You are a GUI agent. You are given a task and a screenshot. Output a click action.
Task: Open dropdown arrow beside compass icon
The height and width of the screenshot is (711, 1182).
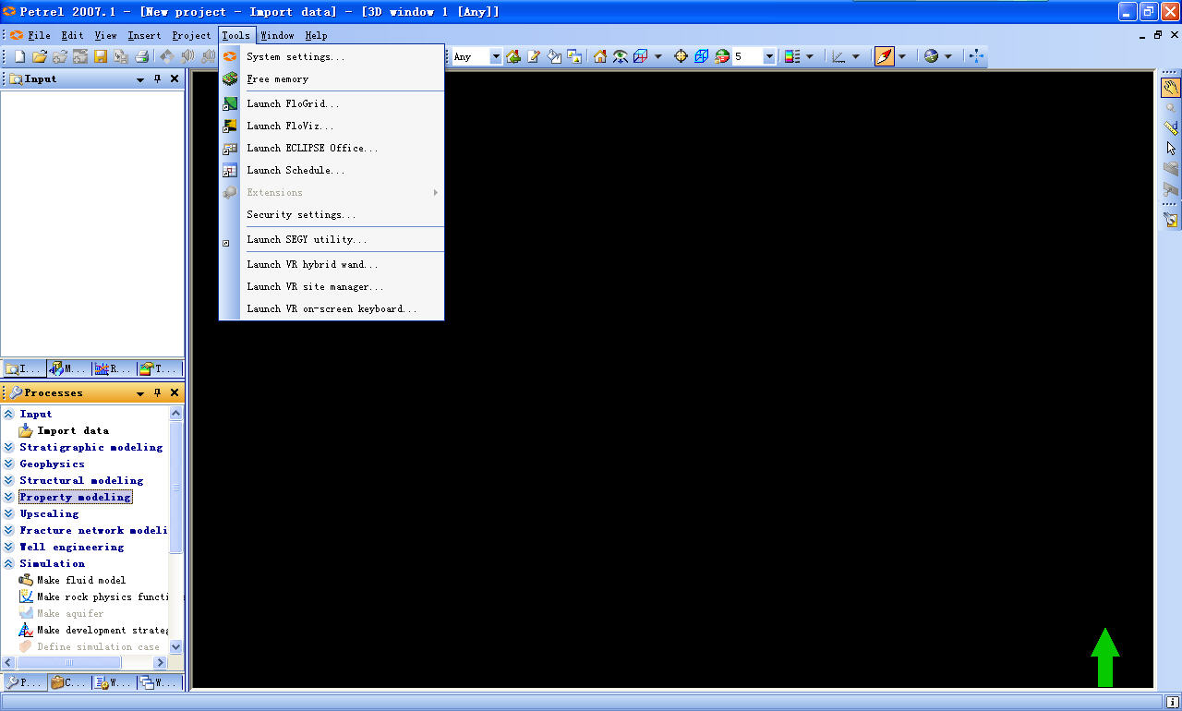[x=902, y=56]
